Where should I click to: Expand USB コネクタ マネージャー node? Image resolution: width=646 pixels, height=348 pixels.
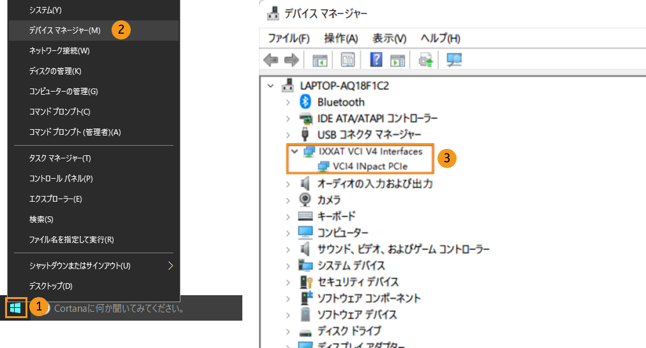(288, 135)
